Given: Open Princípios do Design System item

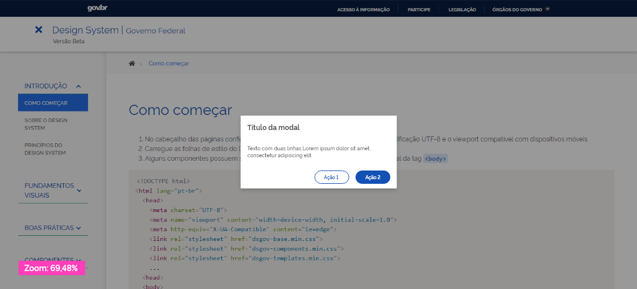Looking at the screenshot, I should [45, 149].
